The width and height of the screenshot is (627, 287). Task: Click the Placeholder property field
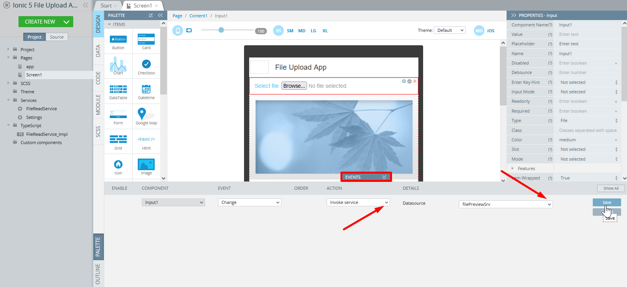pyautogui.click(x=587, y=44)
